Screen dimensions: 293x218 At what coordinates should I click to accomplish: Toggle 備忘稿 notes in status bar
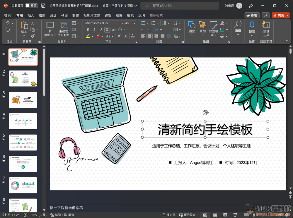[x=168, y=215]
